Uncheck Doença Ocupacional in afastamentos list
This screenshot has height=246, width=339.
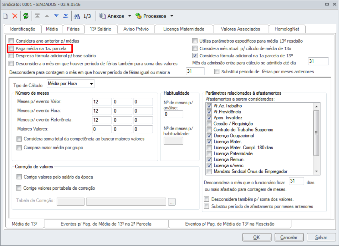coord(209,136)
